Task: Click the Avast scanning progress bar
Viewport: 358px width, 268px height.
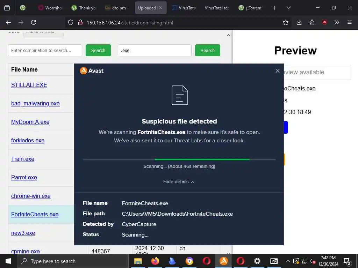Action: [179, 159]
